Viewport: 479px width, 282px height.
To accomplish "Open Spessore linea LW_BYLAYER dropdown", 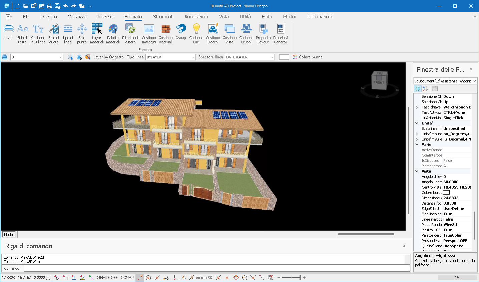I will pos(272,57).
